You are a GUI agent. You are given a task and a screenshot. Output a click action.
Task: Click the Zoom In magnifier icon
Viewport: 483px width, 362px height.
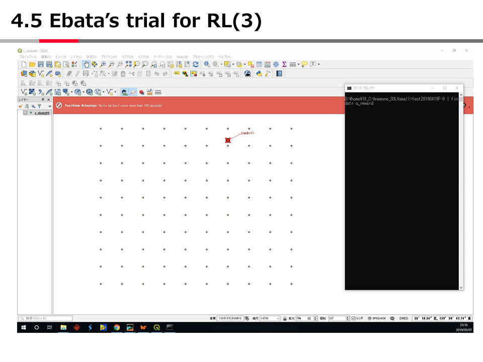pyautogui.click(x=103, y=64)
